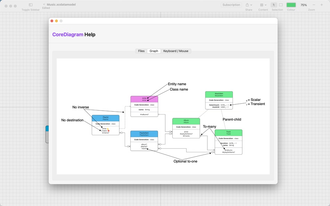Select the arrow pointer selection tool
The height and width of the screenshot is (206, 330).
(x=274, y=5)
